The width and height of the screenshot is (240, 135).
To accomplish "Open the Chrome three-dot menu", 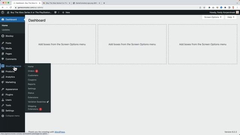I will (x=237, y=7).
